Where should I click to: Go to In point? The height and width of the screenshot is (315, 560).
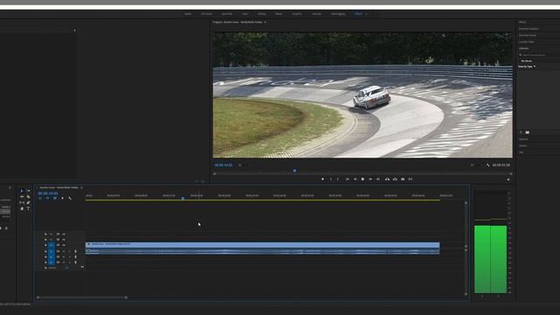(347, 178)
